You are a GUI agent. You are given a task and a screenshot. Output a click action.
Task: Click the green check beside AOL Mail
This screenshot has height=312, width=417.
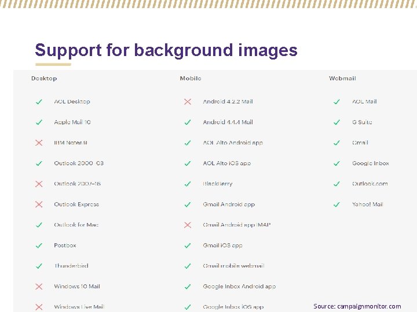click(x=336, y=102)
